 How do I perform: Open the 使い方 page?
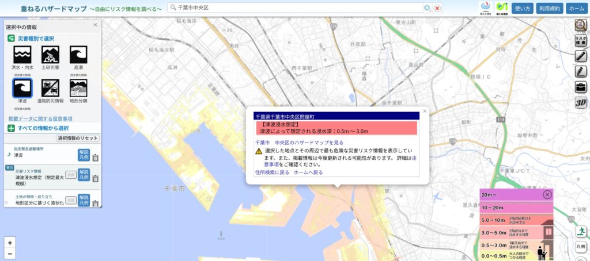[522, 8]
